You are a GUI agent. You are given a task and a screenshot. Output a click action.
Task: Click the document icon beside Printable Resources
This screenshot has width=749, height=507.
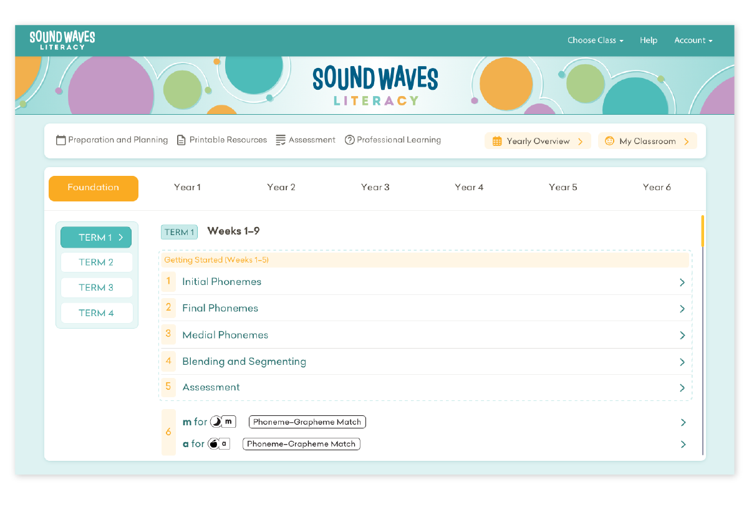tap(181, 140)
